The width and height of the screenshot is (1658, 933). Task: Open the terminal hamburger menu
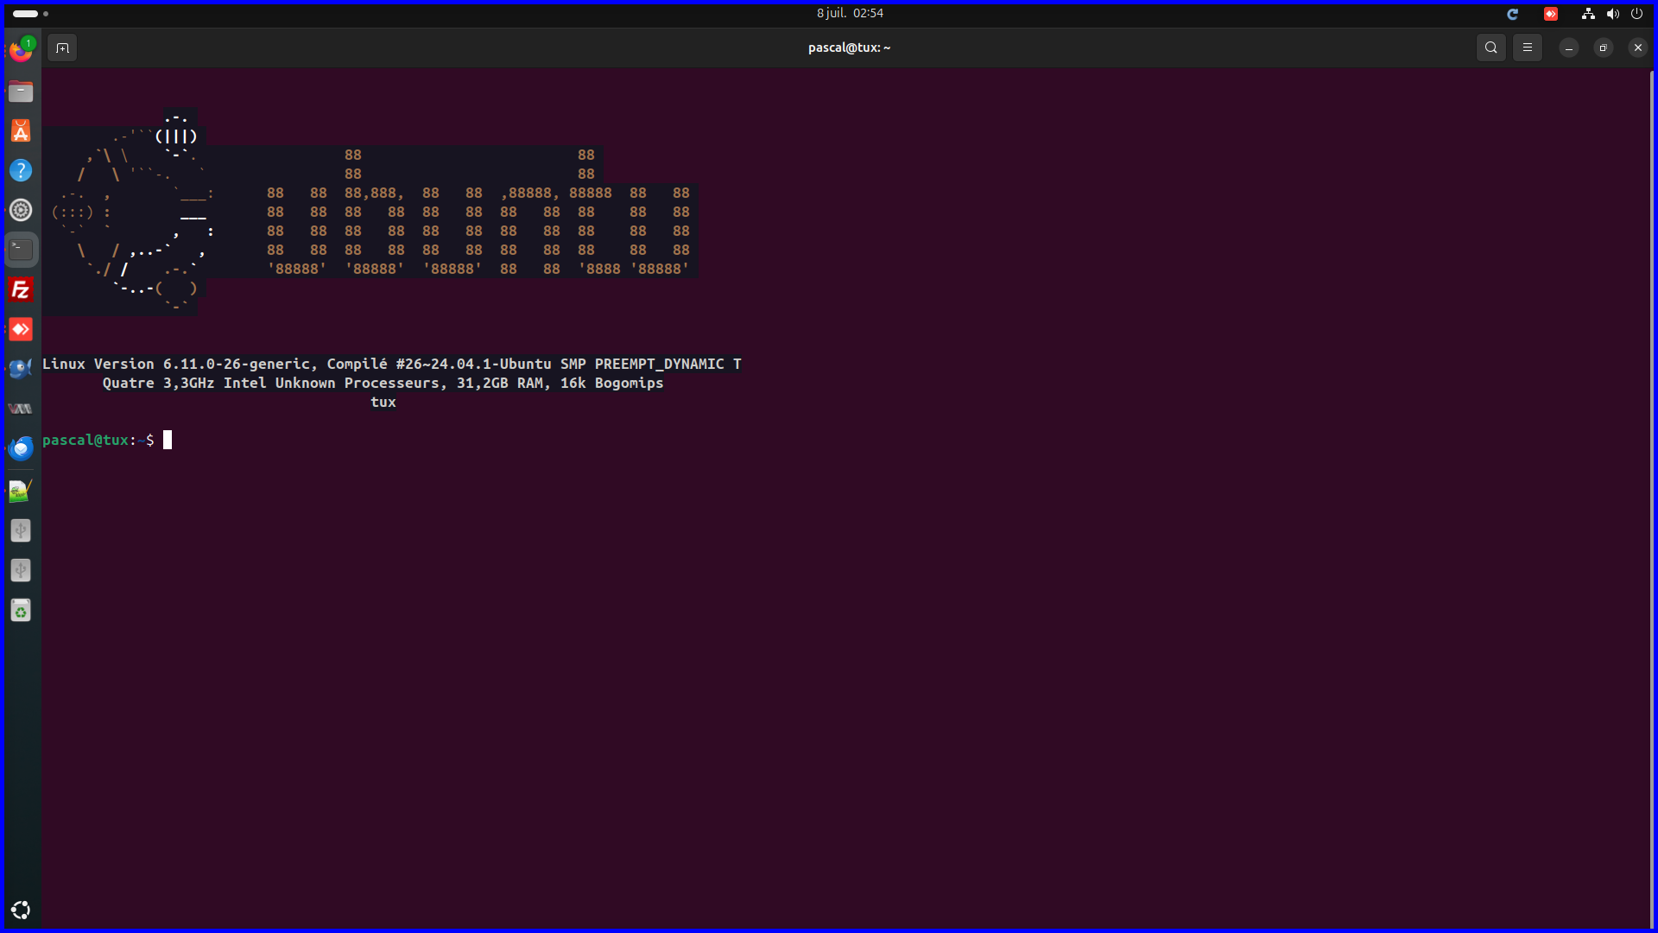tap(1528, 48)
